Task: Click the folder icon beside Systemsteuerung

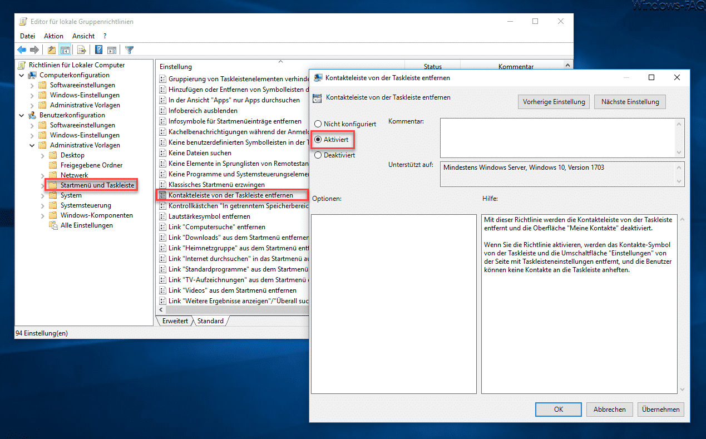Action: pyautogui.click(x=53, y=205)
